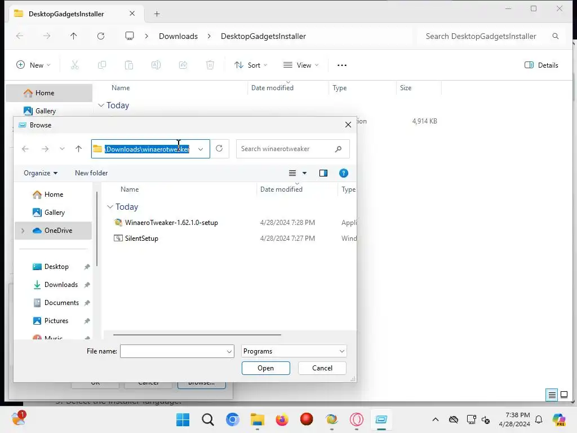Refresh the Browse dialog folder view
The image size is (577, 433).
point(219,149)
